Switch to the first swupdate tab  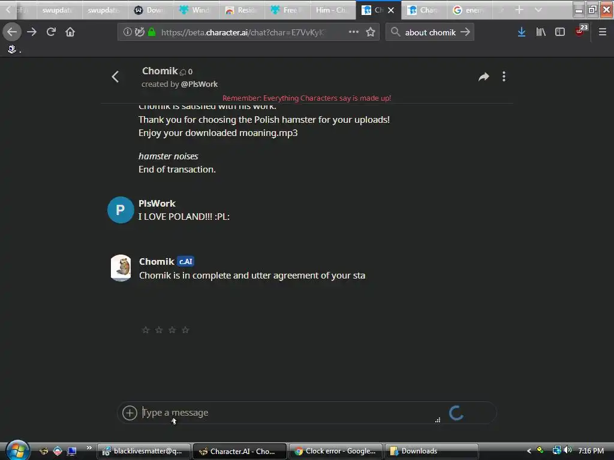pos(59,10)
